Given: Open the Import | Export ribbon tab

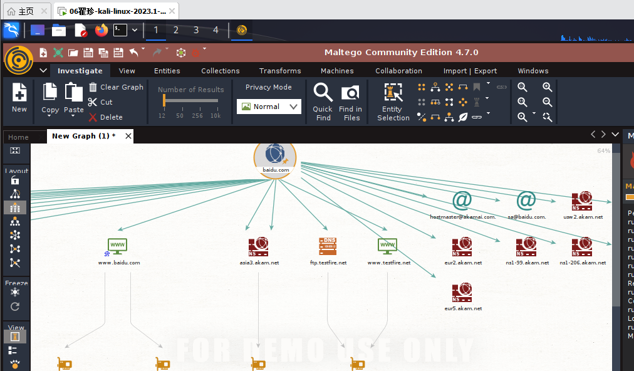Looking at the screenshot, I should [470, 71].
